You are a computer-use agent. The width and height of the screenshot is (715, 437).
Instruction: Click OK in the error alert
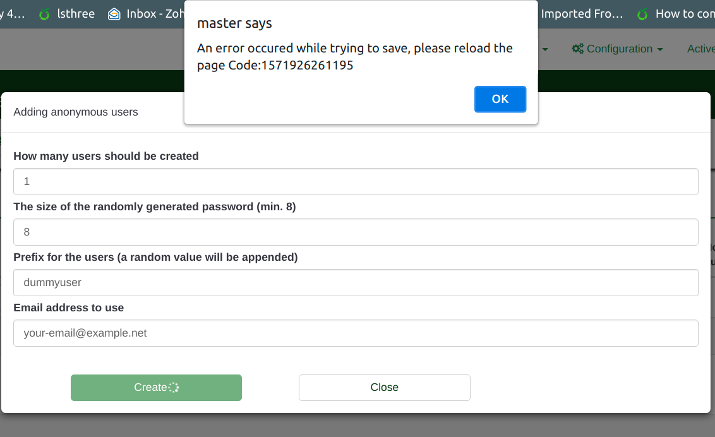click(500, 99)
